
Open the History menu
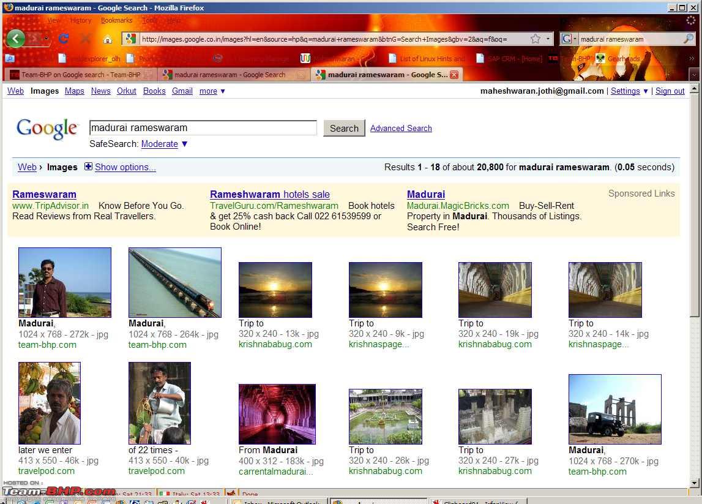pyautogui.click(x=81, y=21)
